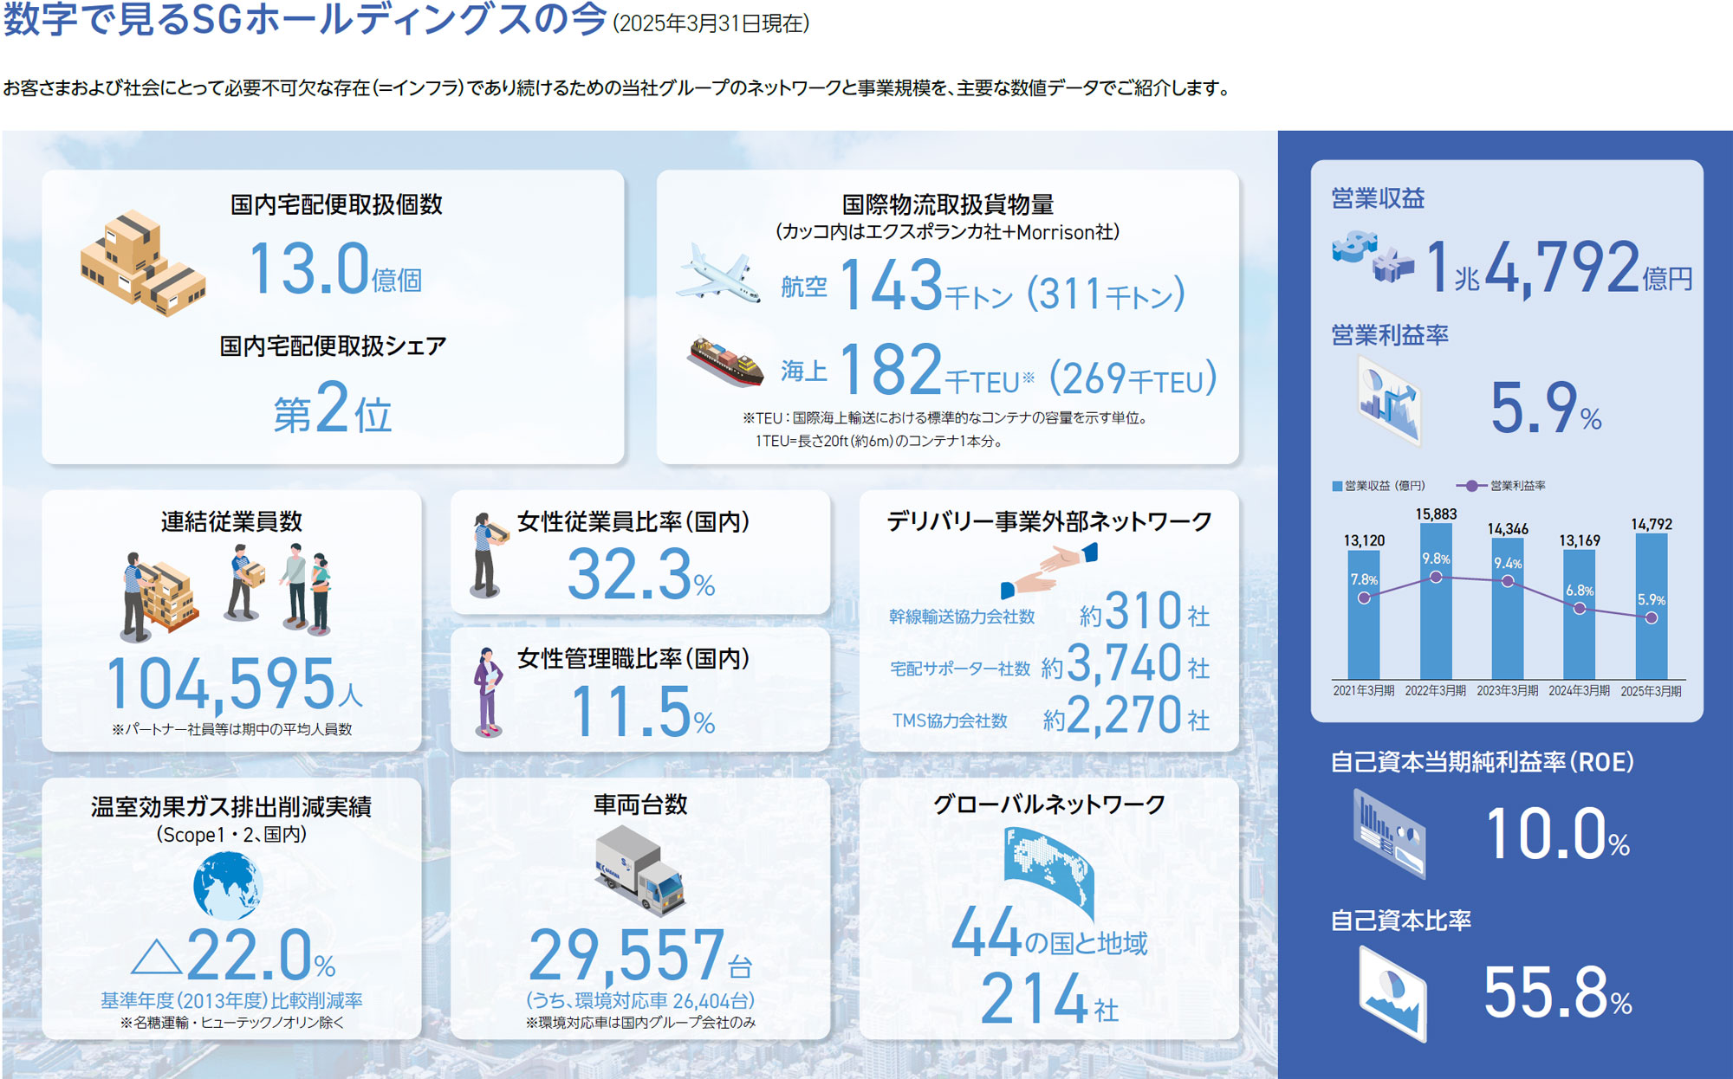1733x1079 pixels.
Task: Click the 104,595人 employee count
Action: [234, 684]
